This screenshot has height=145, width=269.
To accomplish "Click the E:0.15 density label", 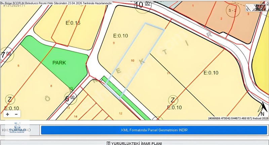I will tap(73, 23).
